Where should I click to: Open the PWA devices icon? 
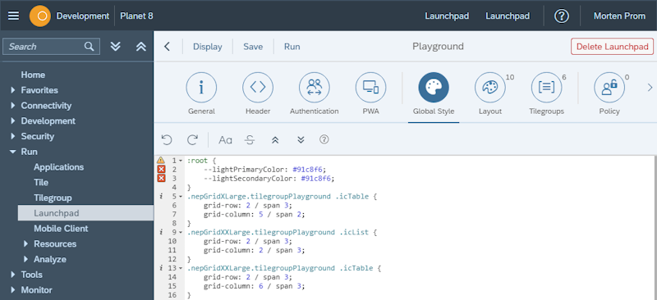(371, 88)
